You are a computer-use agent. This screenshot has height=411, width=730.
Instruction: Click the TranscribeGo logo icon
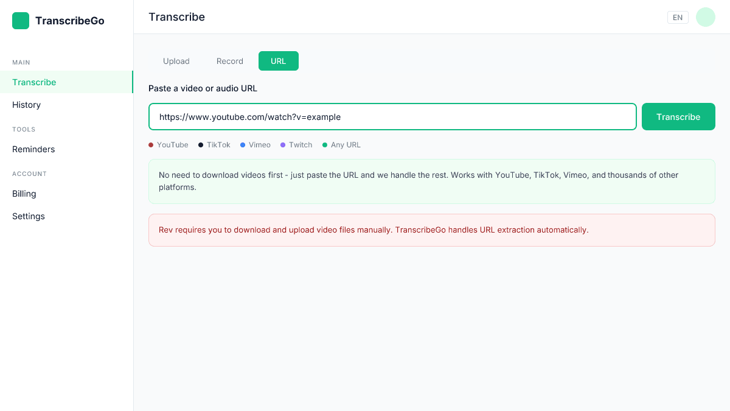20,20
